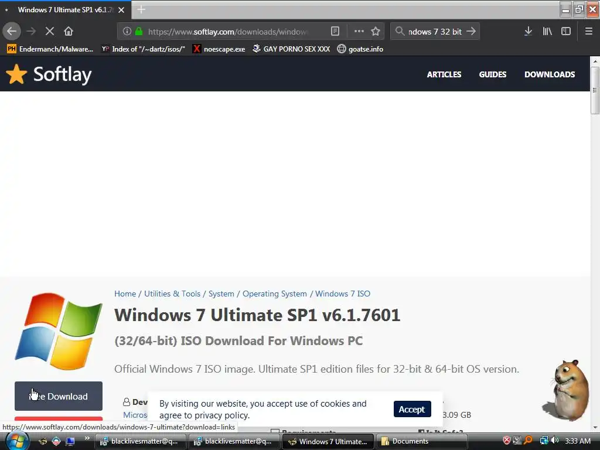Open the Index of /~dartz/isos/ bookmark
The height and width of the screenshot is (450, 600).
(x=143, y=49)
